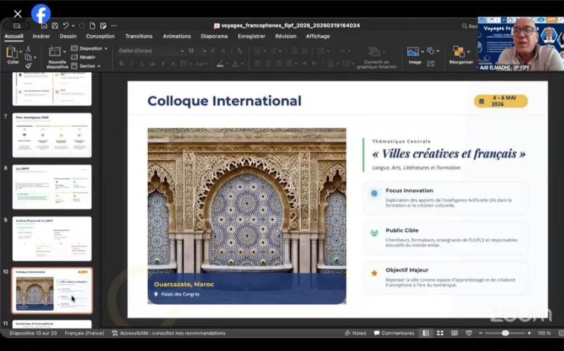The image size is (564, 351).
Task: Click the undo arrow icon
Action: (66, 26)
